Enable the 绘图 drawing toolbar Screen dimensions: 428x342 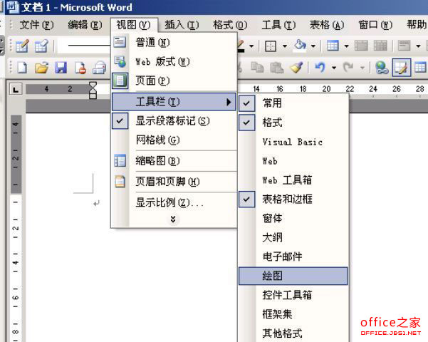pos(293,276)
